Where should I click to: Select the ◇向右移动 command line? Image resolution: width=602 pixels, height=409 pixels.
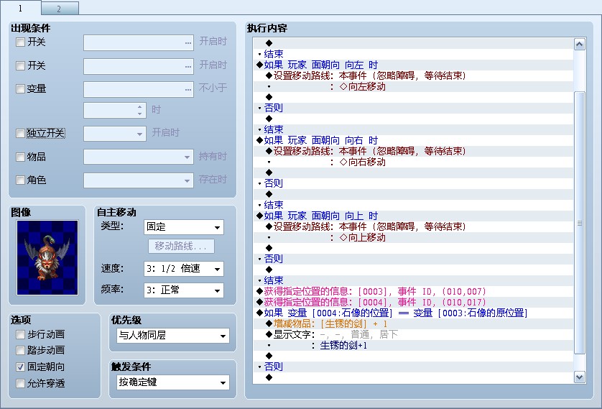tap(413, 162)
